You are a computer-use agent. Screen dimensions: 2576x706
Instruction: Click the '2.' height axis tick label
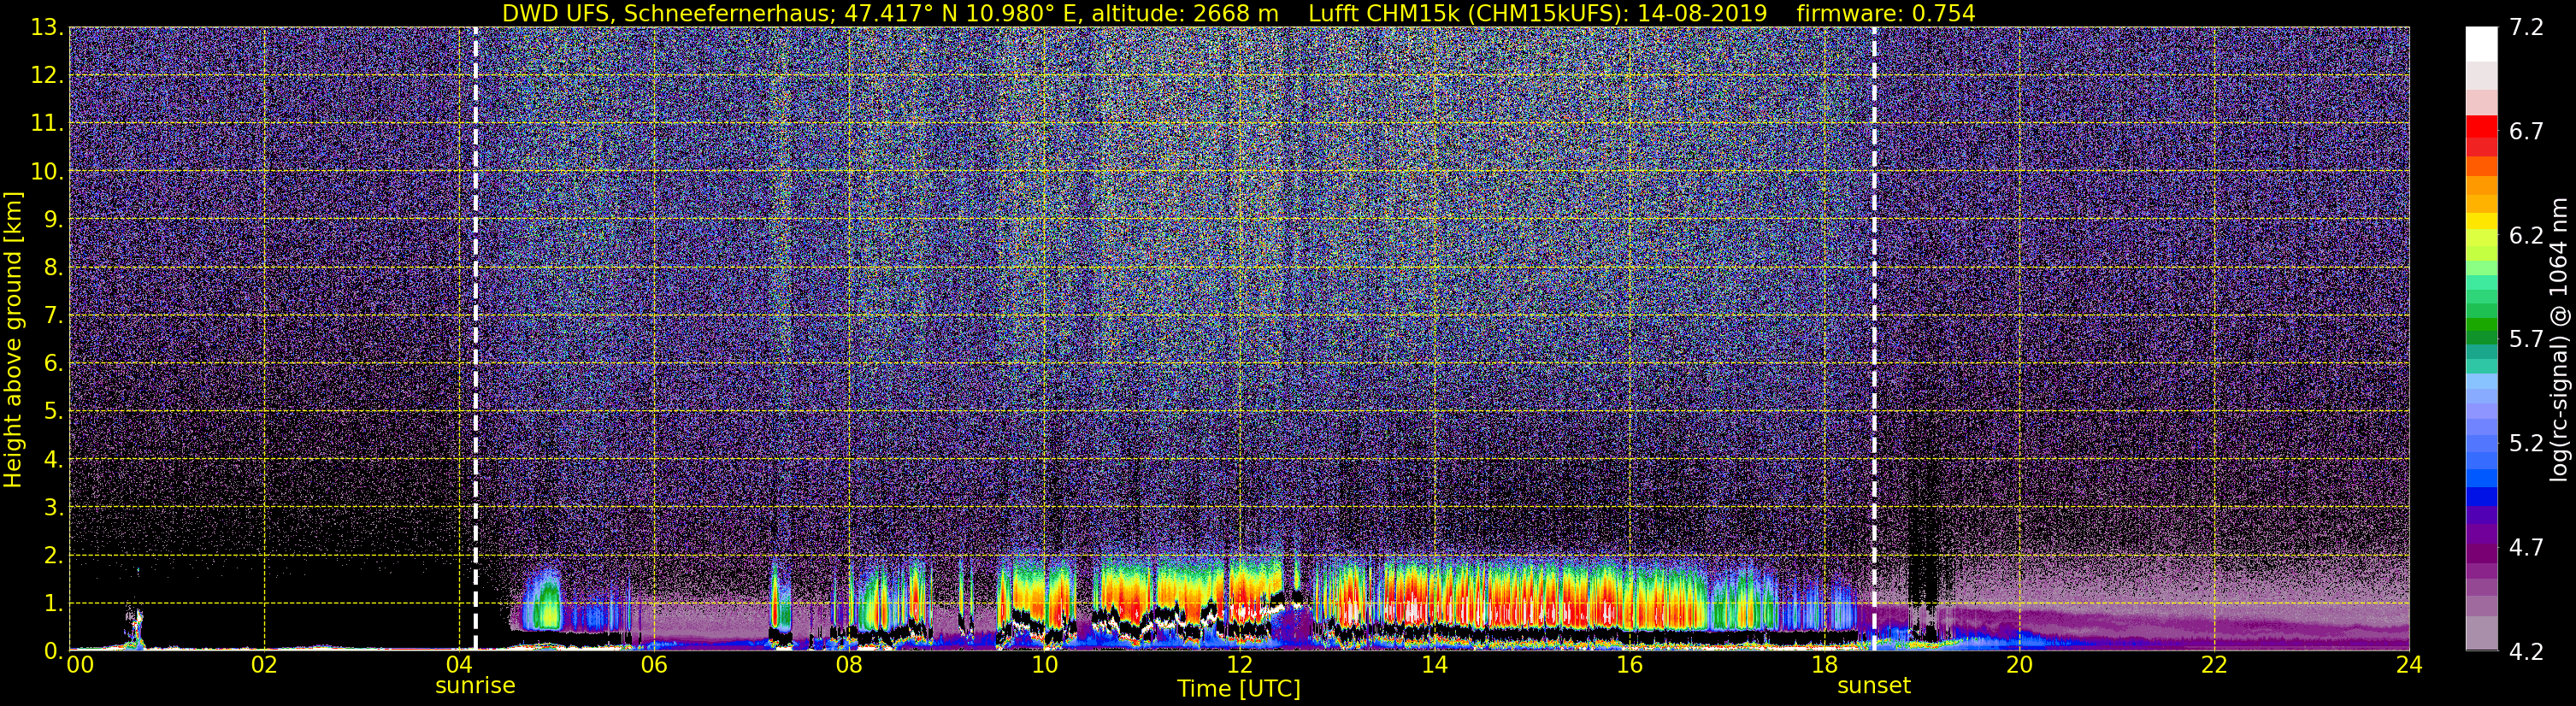click(x=53, y=555)
